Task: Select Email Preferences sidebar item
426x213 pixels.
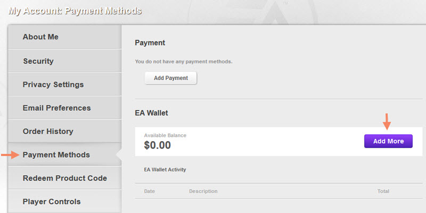Action: (56, 108)
